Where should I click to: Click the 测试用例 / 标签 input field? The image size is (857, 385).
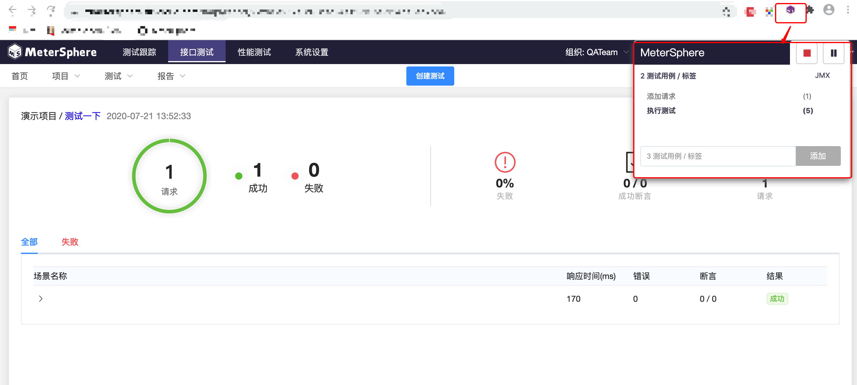click(x=717, y=156)
